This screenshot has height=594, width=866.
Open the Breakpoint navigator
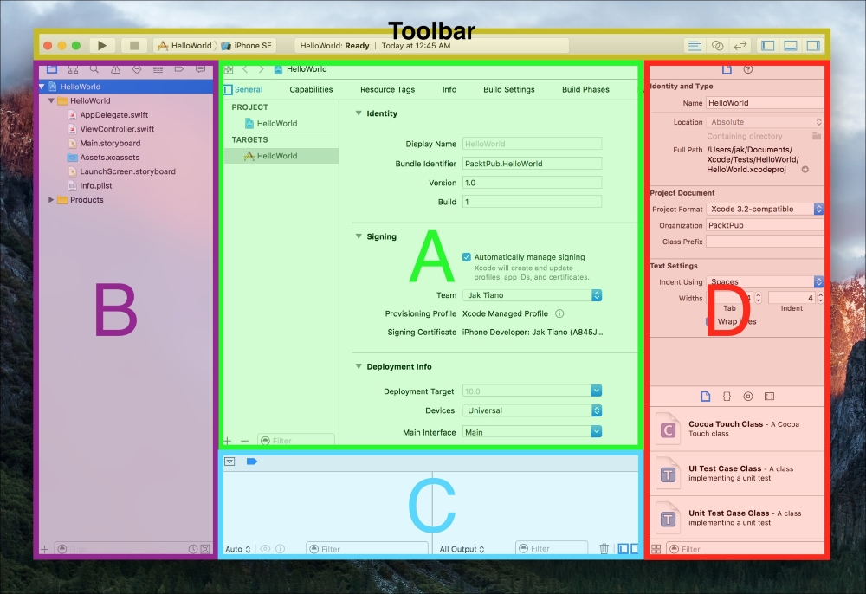pyautogui.click(x=179, y=69)
